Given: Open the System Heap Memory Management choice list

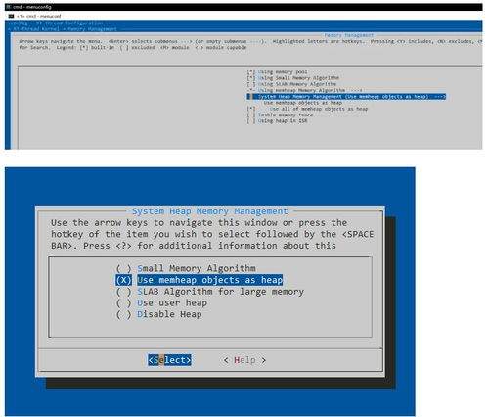Looking at the screenshot, I should pos(346,97).
